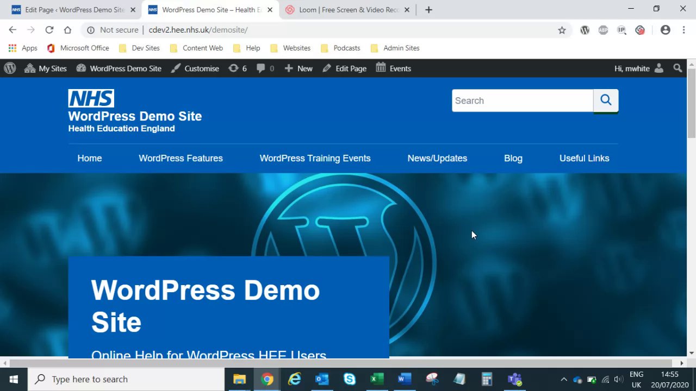
Task: Open the Hi, mwhite account menu
Action: pos(639,68)
